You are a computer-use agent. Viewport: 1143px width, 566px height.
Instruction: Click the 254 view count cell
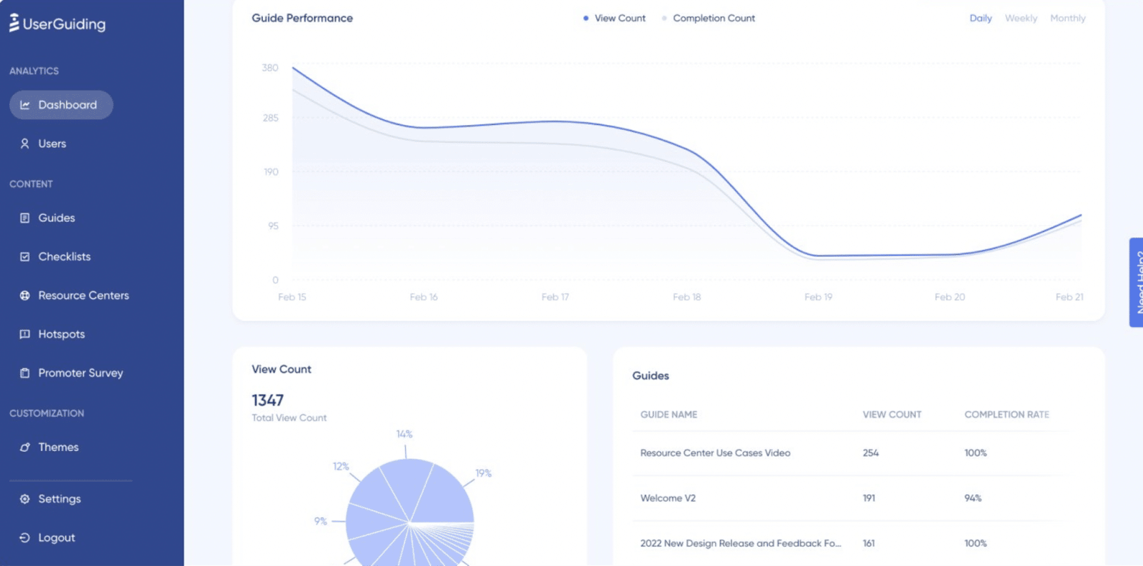coord(871,453)
